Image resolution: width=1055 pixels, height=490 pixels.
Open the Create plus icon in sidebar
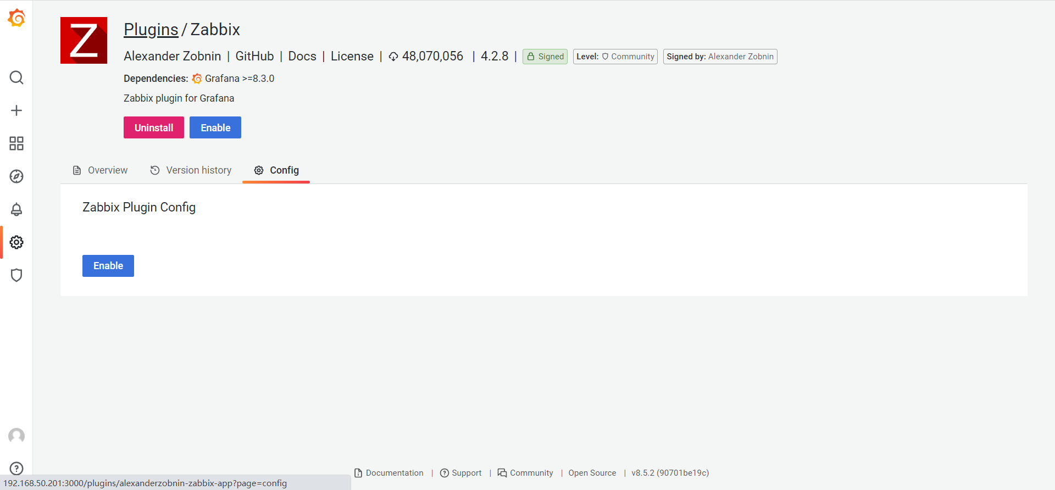click(x=16, y=110)
